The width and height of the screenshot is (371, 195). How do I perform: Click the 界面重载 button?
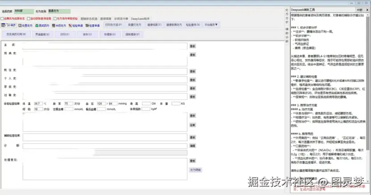click(42, 34)
